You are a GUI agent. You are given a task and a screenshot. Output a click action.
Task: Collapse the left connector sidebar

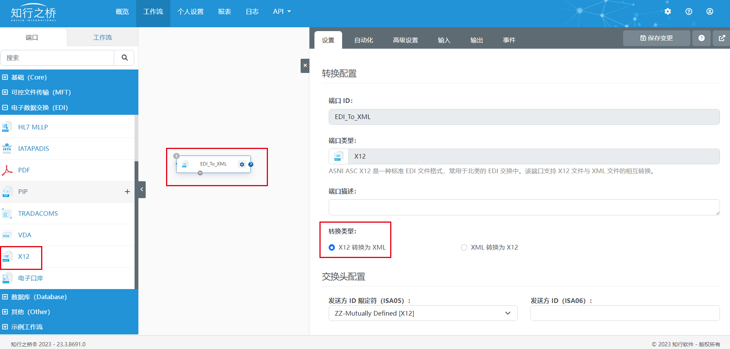click(x=141, y=189)
